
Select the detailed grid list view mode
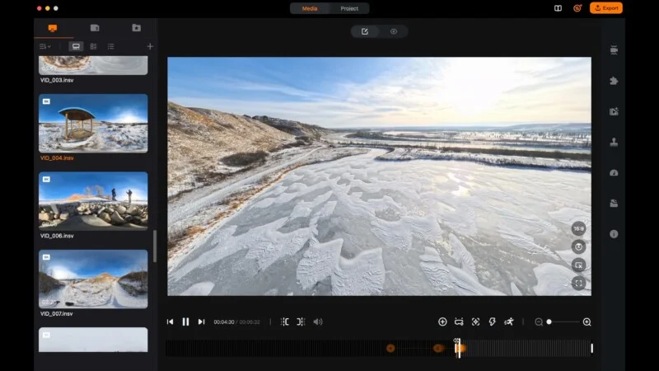[x=93, y=46]
